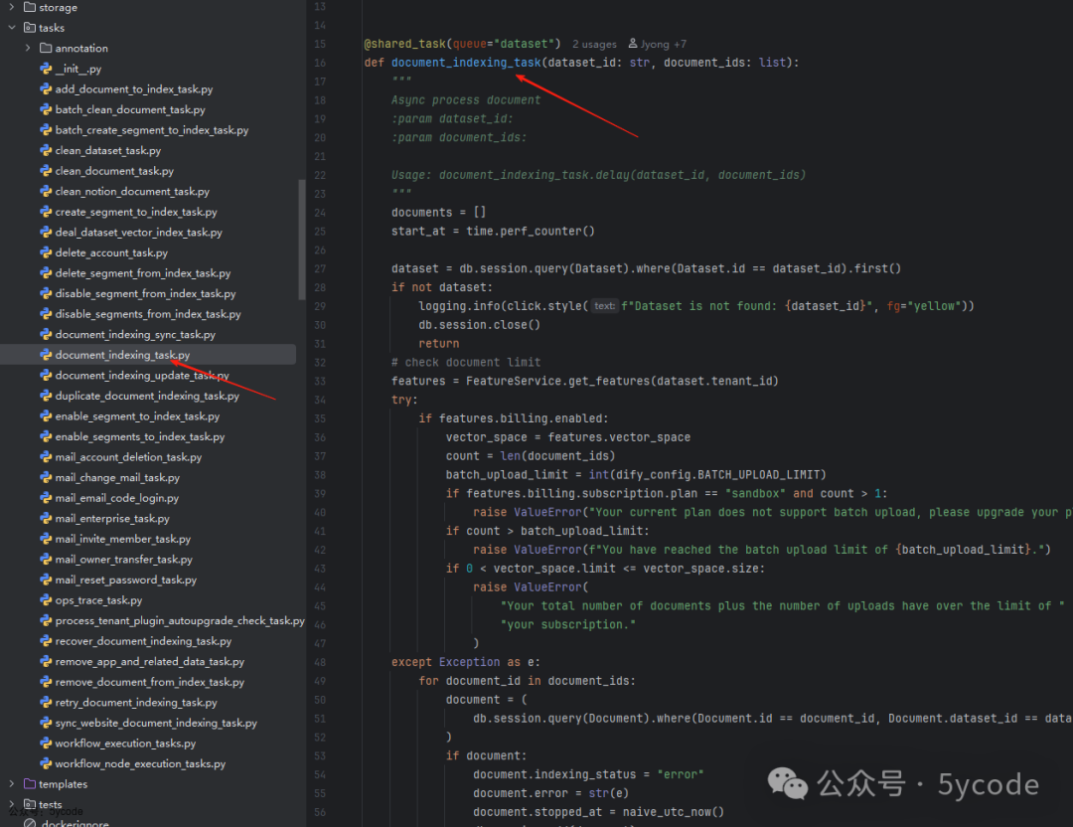Expand the storage folder chevron
1073x827 pixels.
click(x=12, y=7)
